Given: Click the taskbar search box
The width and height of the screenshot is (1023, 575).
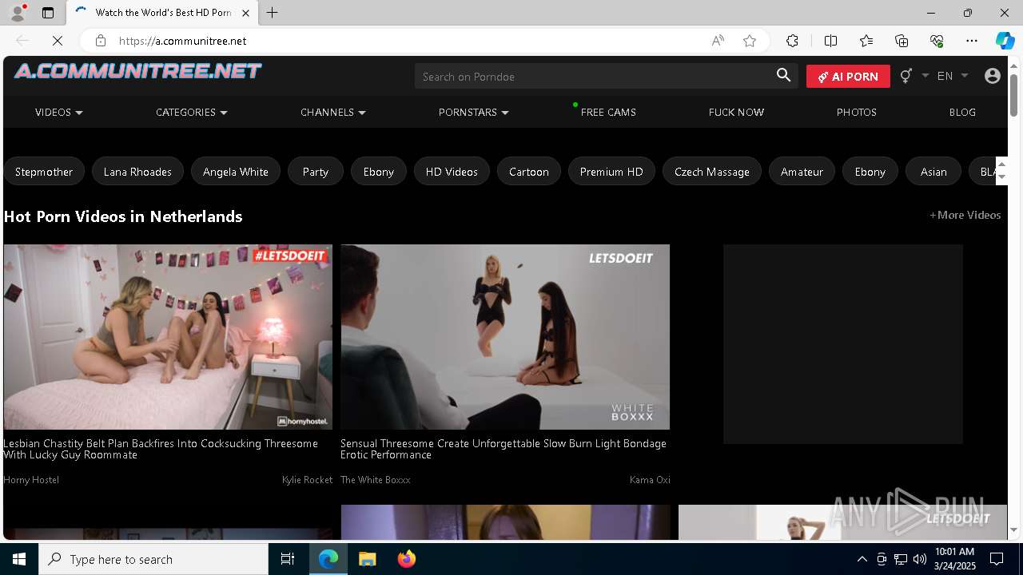Looking at the screenshot, I should [153, 559].
